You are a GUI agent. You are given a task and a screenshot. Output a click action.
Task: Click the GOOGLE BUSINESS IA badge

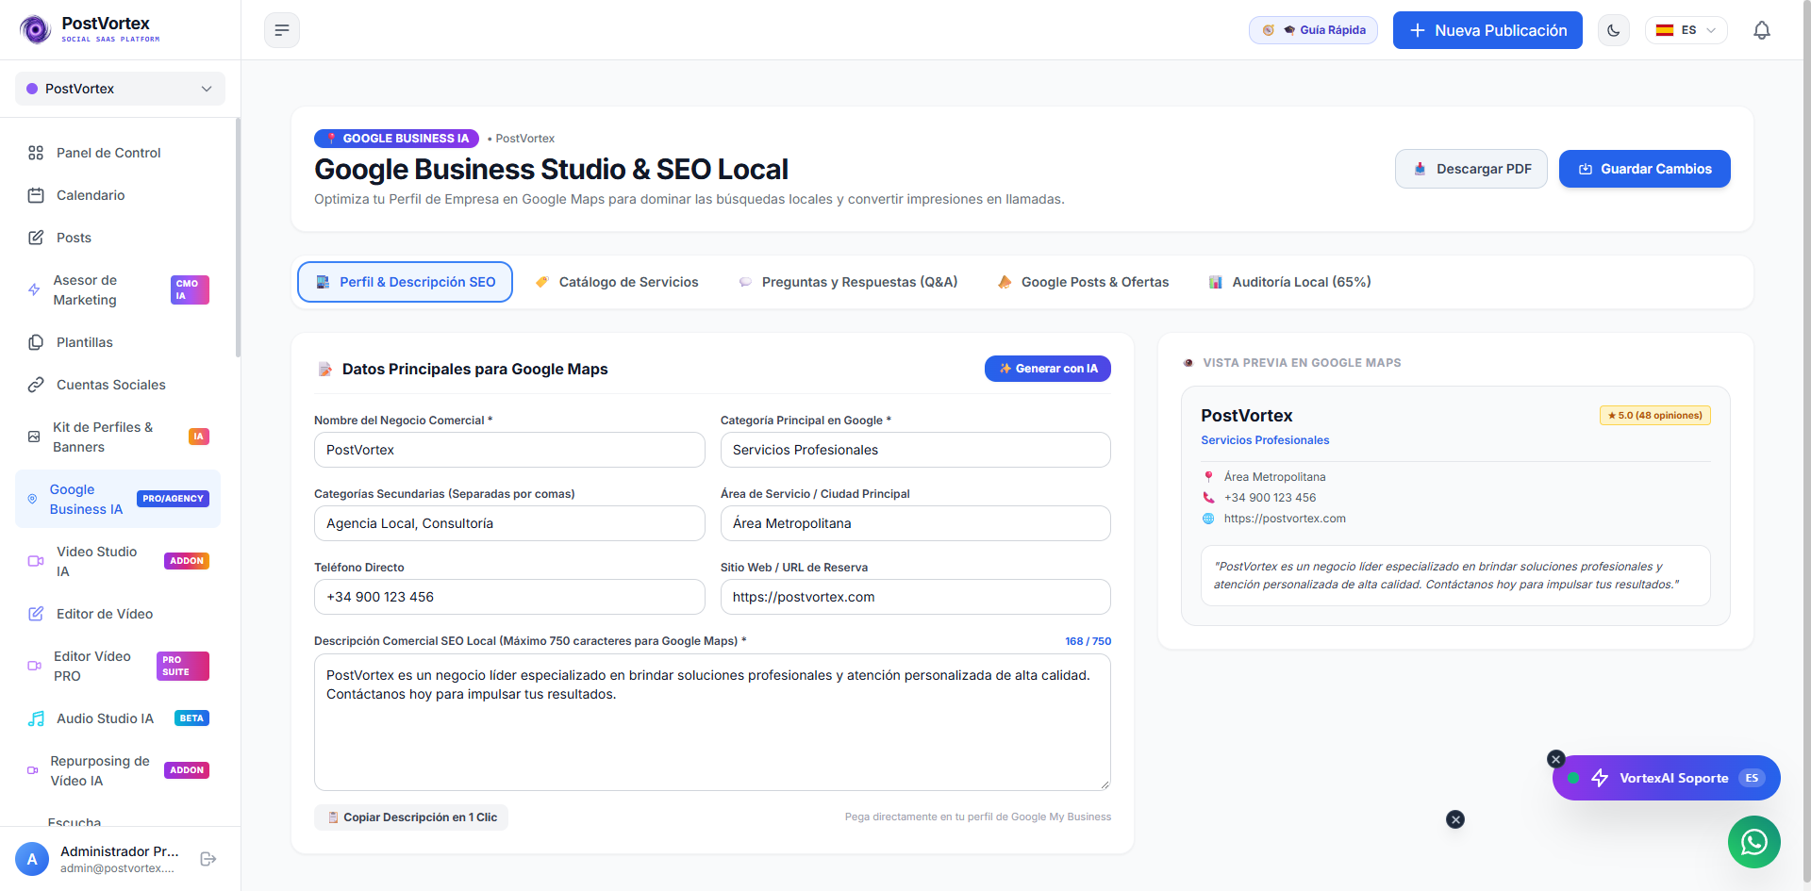tap(396, 139)
